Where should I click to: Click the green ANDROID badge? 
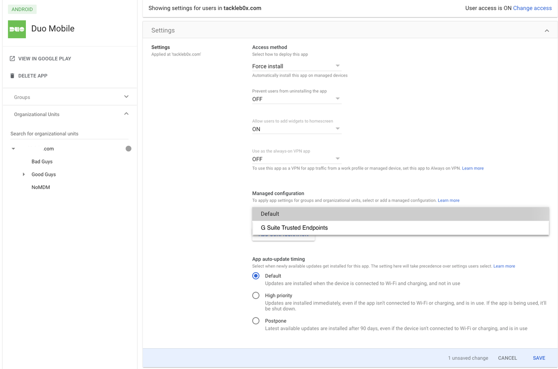point(22,9)
